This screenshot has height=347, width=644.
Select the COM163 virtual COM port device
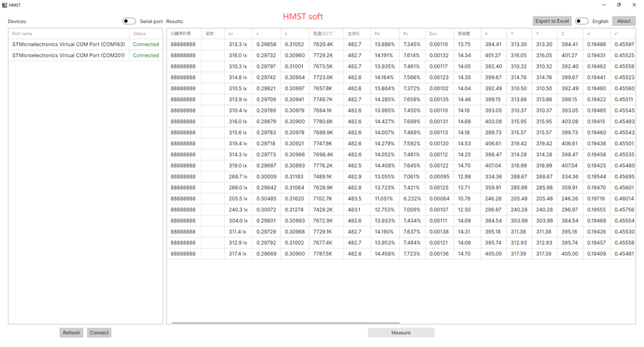68,45
